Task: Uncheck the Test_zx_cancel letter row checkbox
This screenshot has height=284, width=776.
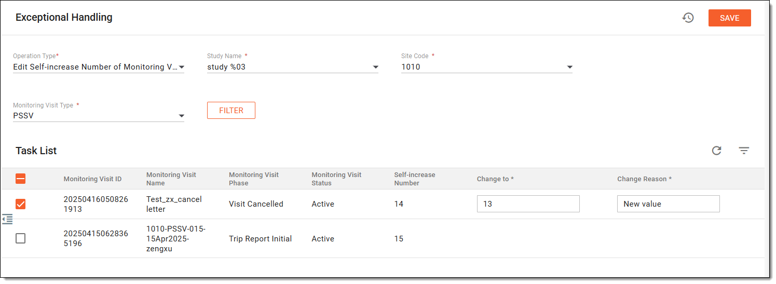Action: coord(20,204)
